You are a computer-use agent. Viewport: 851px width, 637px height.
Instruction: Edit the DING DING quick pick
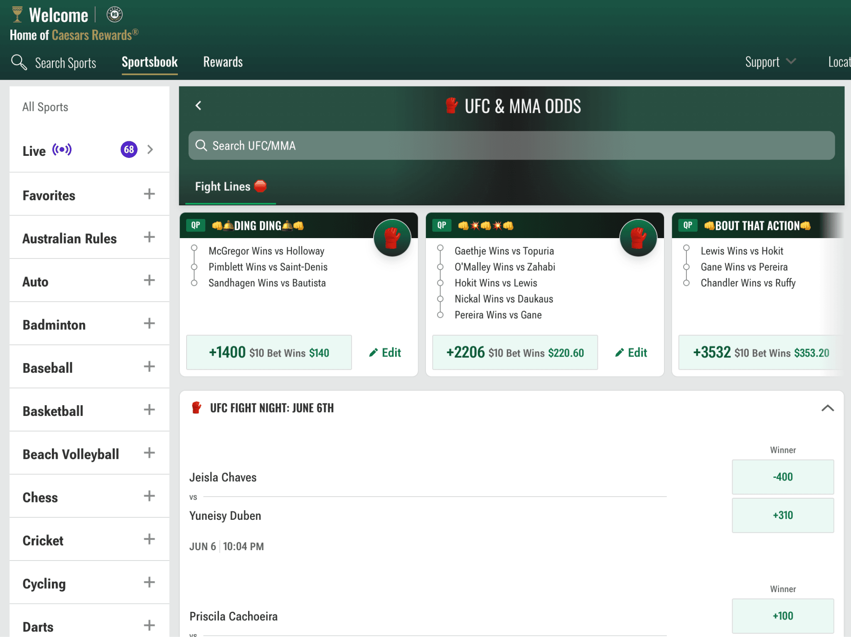[385, 352]
